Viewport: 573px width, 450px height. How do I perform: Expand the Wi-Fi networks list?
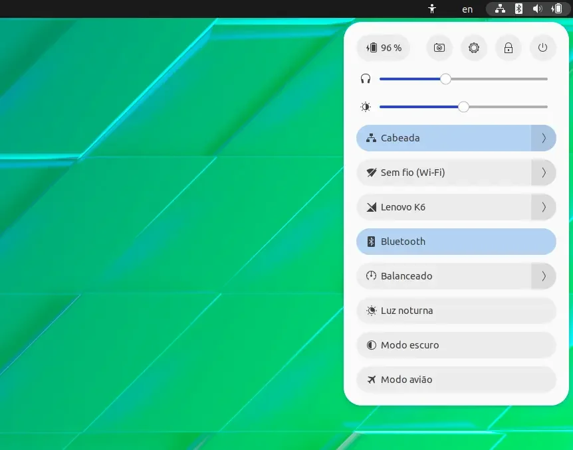point(544,173)
